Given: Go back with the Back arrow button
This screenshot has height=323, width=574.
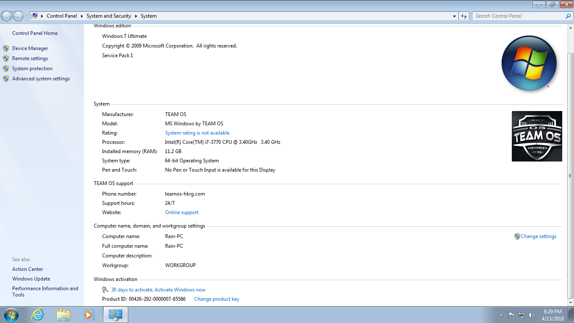Looking at the screenshot, I should pos(7,16).
